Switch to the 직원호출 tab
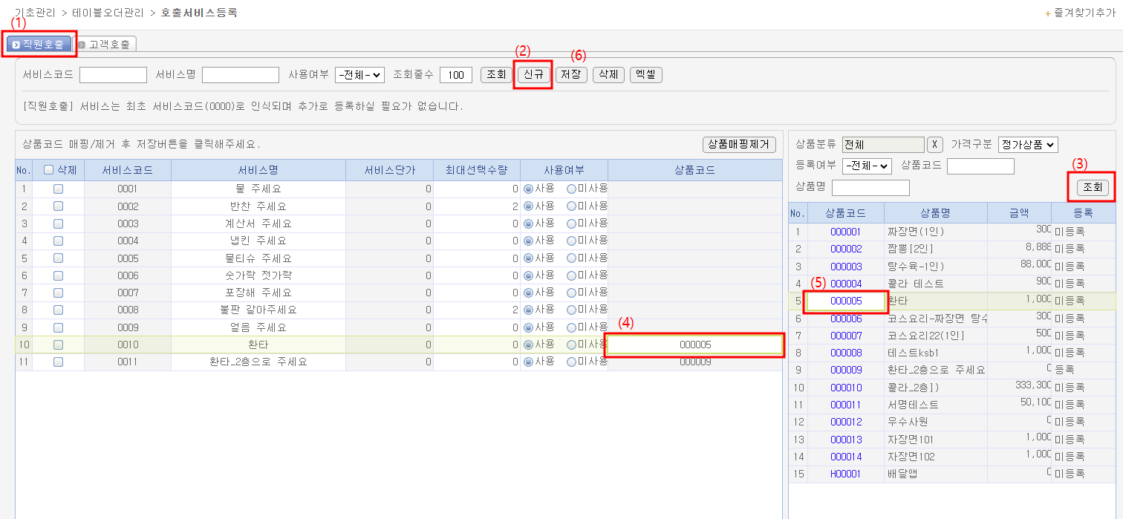The width and height of the screenshot is (1123, 519). [x=39, y=45]
